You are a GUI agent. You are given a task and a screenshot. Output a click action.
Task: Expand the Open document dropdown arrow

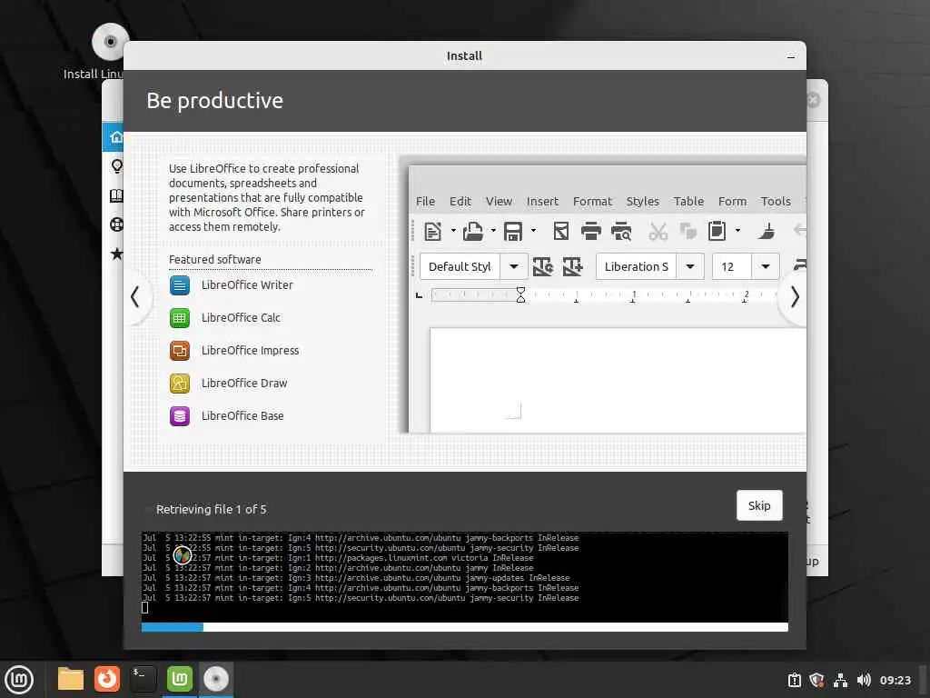point(493,231)
